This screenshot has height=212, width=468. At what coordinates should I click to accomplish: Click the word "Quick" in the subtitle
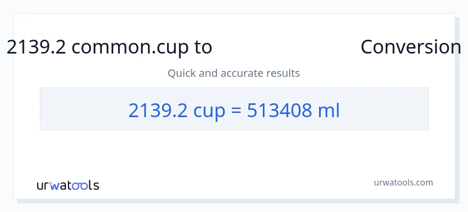(181, 73)
